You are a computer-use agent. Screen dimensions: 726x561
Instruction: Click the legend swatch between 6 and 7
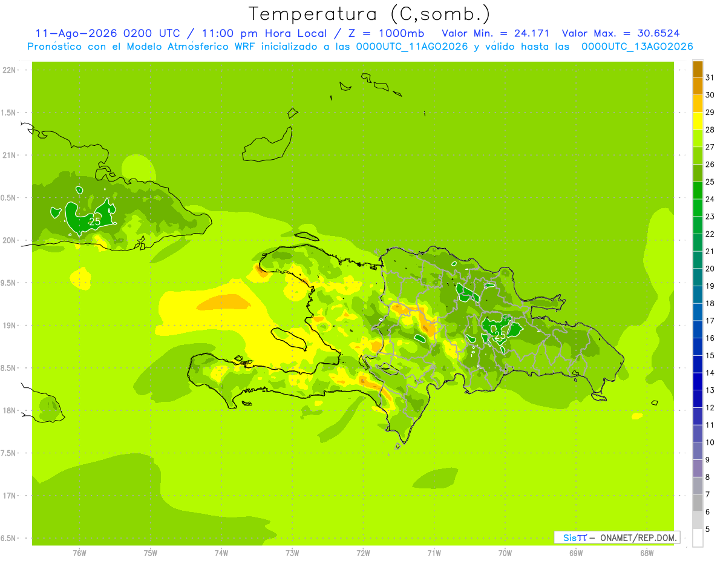698,503
